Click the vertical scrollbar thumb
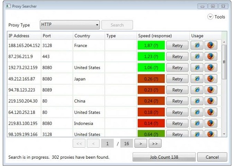Viewport: 232px width, 167px height. (224, 62)
